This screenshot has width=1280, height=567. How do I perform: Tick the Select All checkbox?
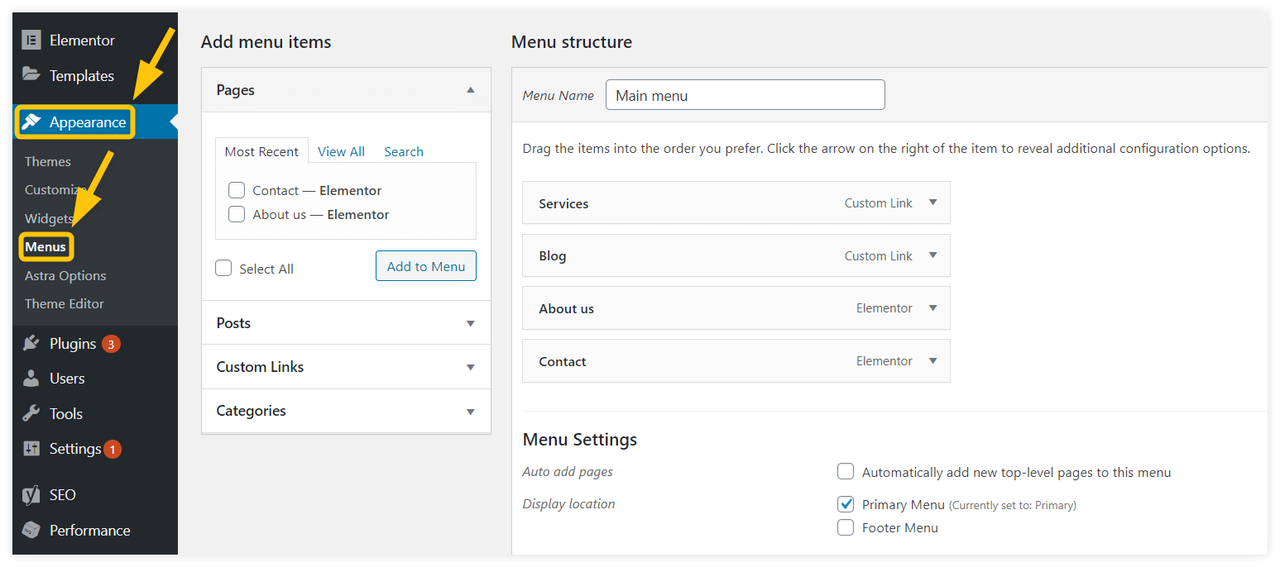[x=223, y=268]
